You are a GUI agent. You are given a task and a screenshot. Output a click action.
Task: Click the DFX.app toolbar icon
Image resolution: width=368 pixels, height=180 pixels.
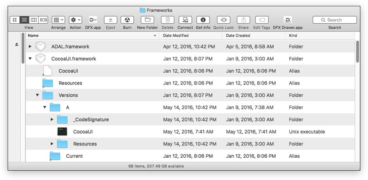click(x=93, y=20)
